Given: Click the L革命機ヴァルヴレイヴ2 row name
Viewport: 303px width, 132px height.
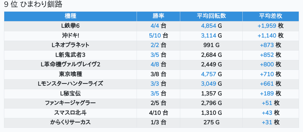Looking at the screenshot, I should tap(70, 65).
